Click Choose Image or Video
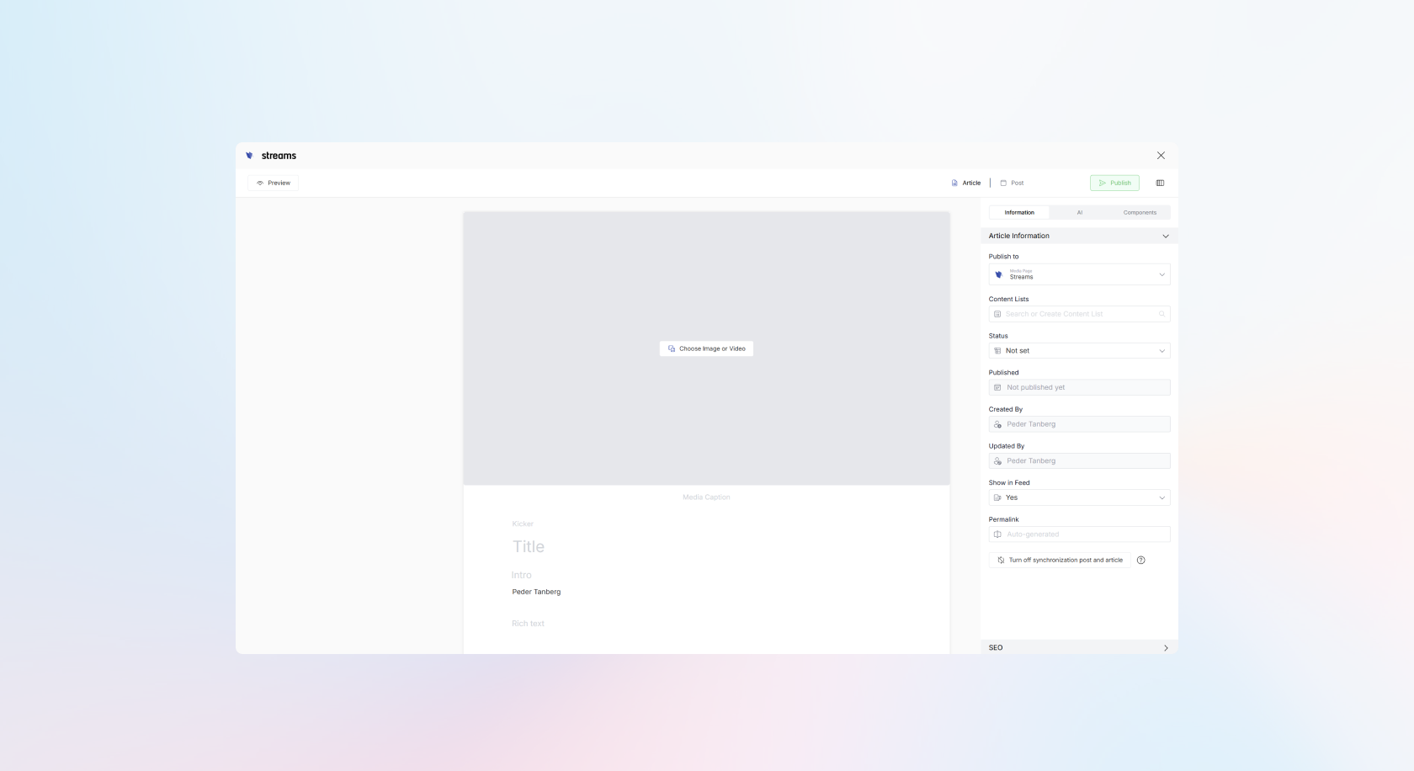1414x771 pixels. click(706, 348)
